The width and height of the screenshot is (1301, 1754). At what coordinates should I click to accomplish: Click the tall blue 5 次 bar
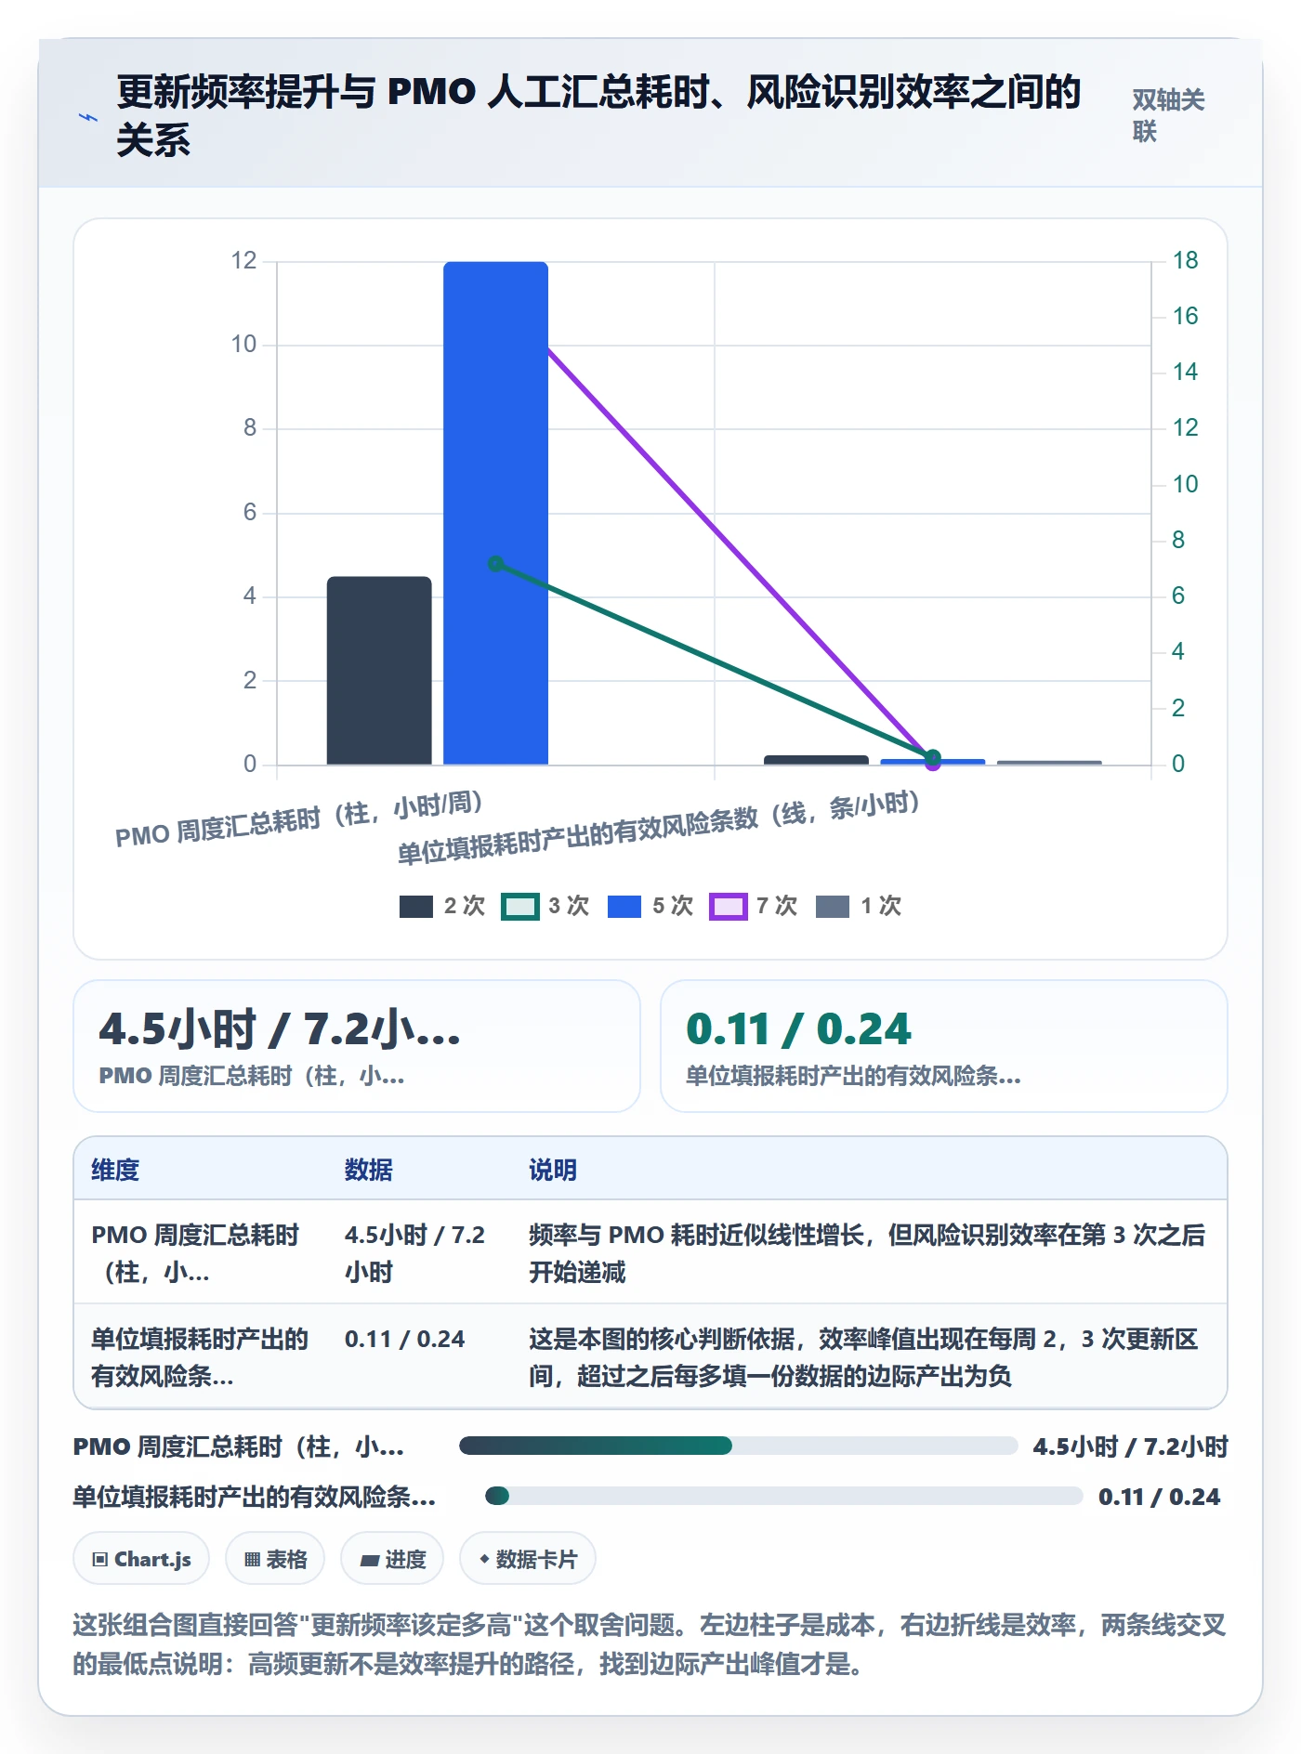(x=495, y=513)
